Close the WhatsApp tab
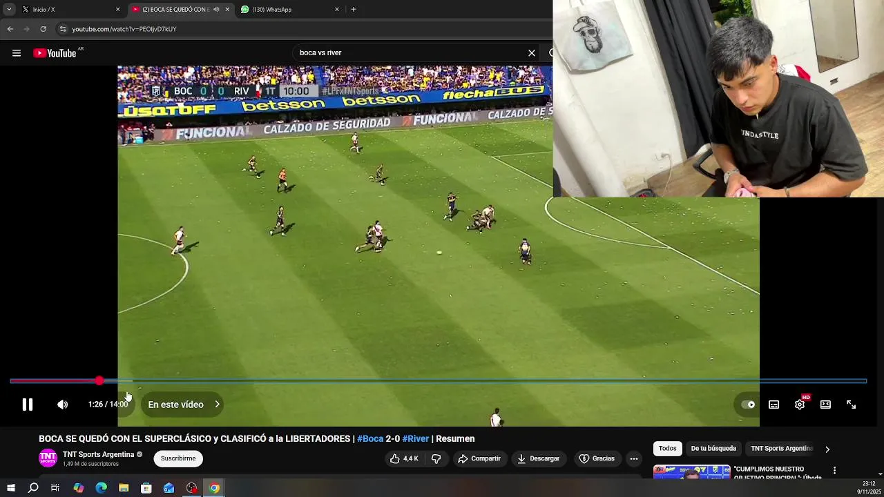Viewport: 884px width, 497px height. 337,10
